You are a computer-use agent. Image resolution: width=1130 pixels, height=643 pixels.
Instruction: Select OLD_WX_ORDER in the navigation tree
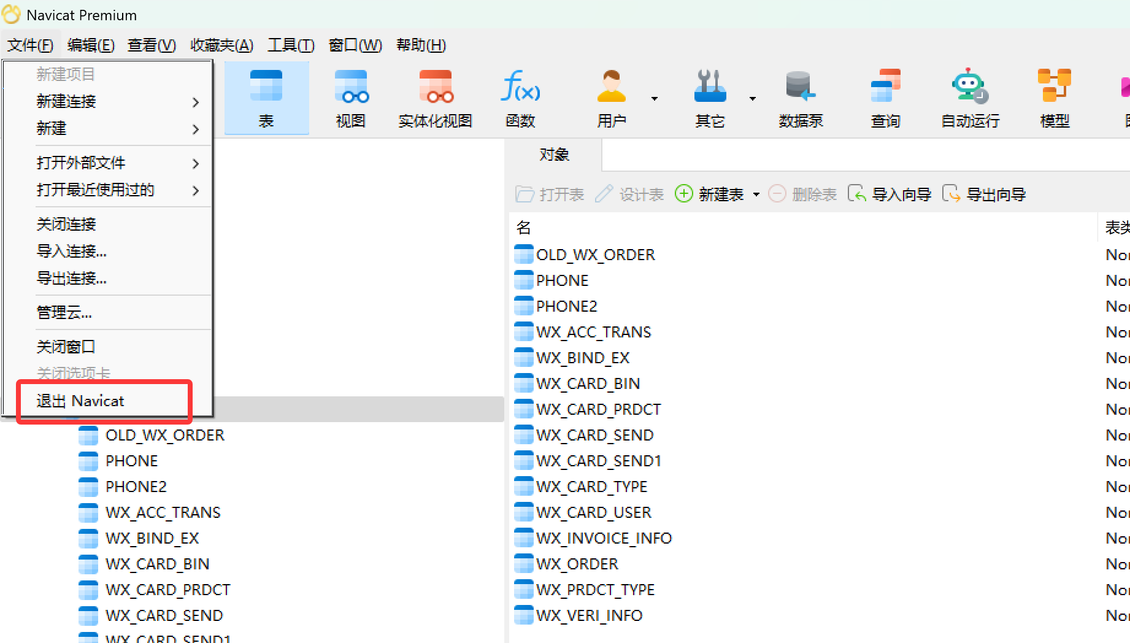click(x=152, y=435)
